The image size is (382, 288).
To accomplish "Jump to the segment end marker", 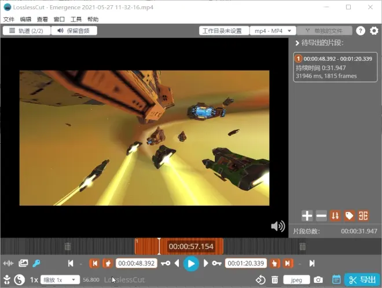I will click(288, 263).
